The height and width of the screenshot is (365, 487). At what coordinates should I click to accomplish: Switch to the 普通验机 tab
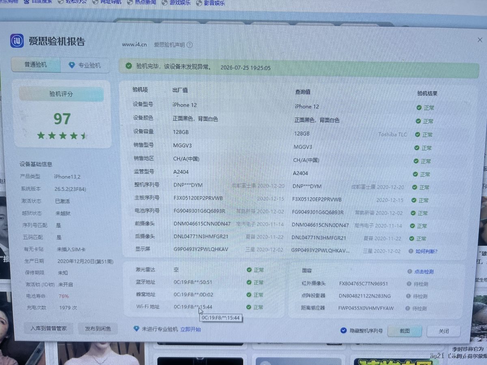click(x=36, y=64)
